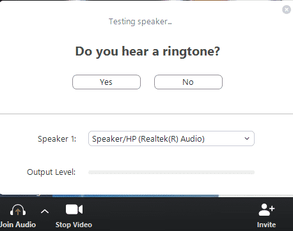This screenshot has height=231, width=293.
Task: Click the Speaker 1 field label
Action: pos(57,139)
